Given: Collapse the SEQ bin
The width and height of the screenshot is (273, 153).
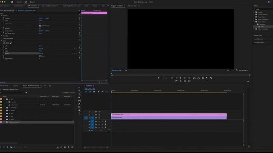Looking at the screenshot, I should (x=4, y=99).
